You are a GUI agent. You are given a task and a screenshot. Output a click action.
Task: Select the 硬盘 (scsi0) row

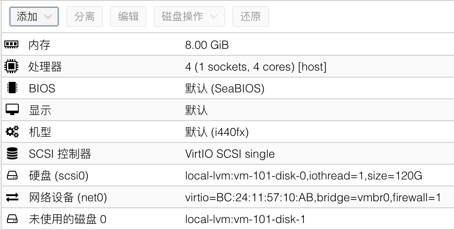pos(228,176)
